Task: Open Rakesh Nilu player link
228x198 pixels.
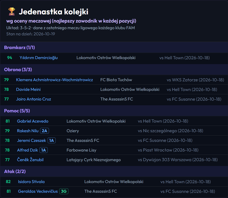Action: click(x=28, y=131)
